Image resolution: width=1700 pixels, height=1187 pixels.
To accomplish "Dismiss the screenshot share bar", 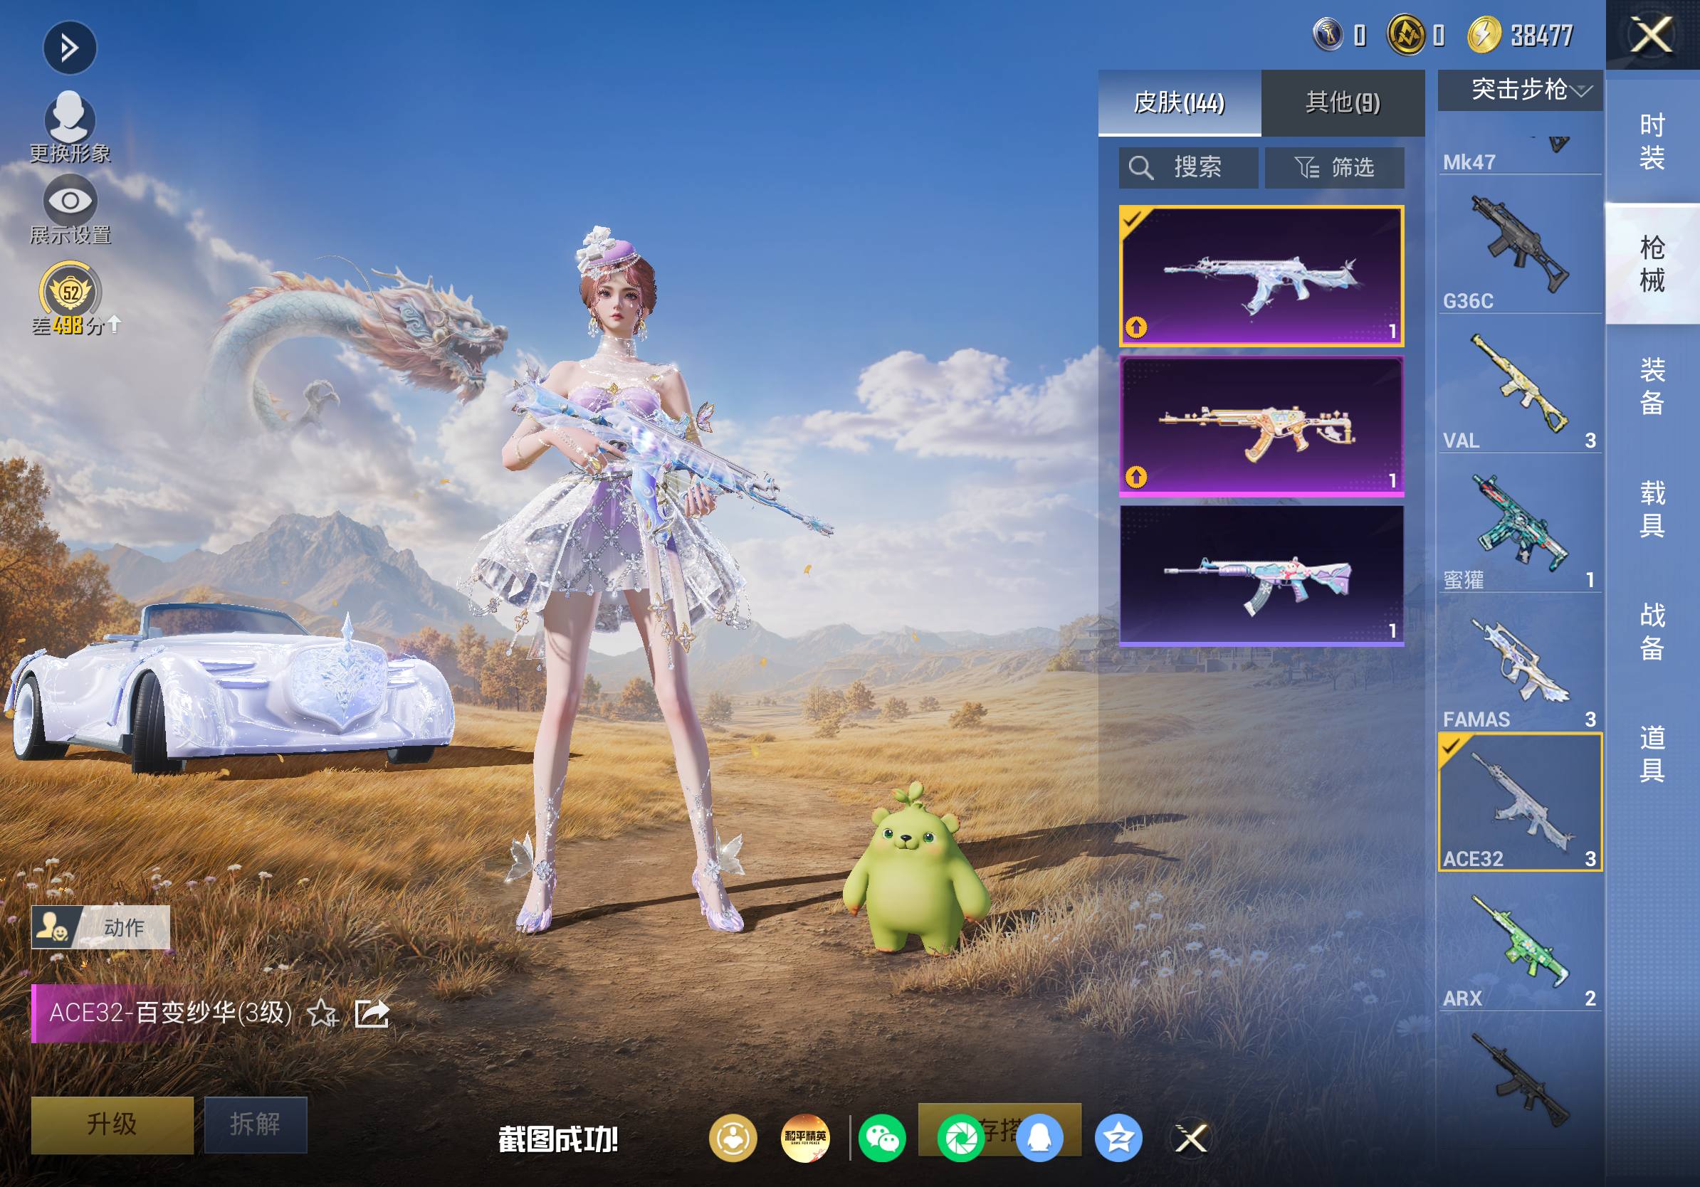I will click(1191, 1138).
